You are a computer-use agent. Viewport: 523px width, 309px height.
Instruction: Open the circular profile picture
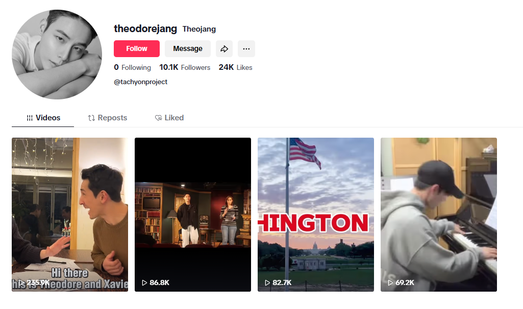coord(57,55)
